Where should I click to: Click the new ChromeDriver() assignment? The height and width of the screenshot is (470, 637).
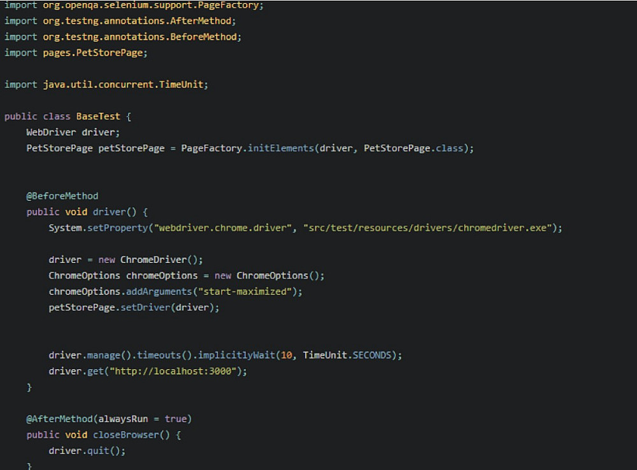125,260
